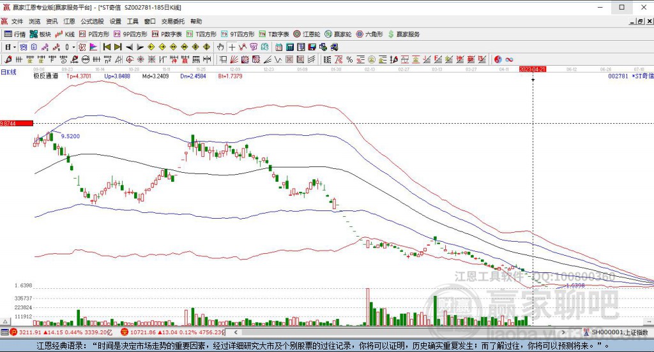Click the blue infinity symbol icon
Image resolution: width=654 pixels, height=352 pixels.
pyautogui.click(x=509, y=59)
